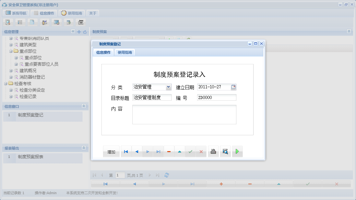Open the 建立日期 date picker
The height and width of the screenshot is (200, 356).
234,87
